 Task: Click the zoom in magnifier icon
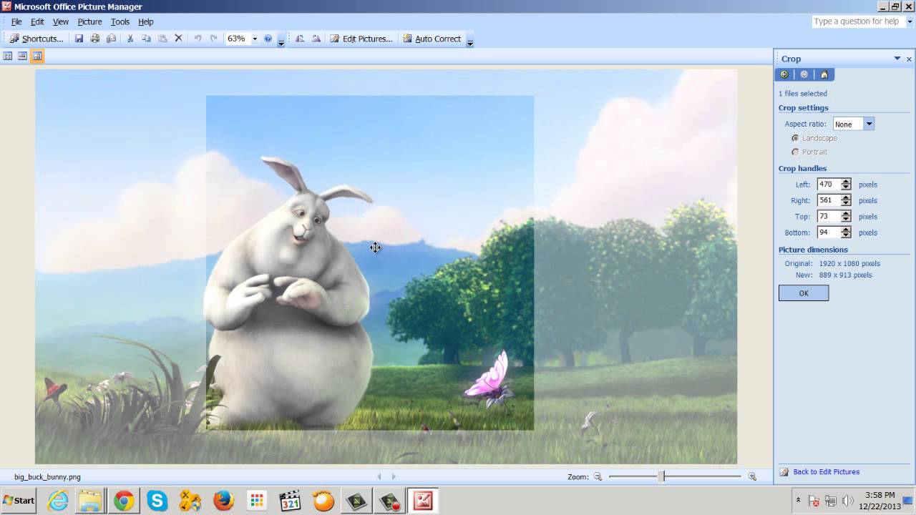pyautogui.click(x=752, y=476)
